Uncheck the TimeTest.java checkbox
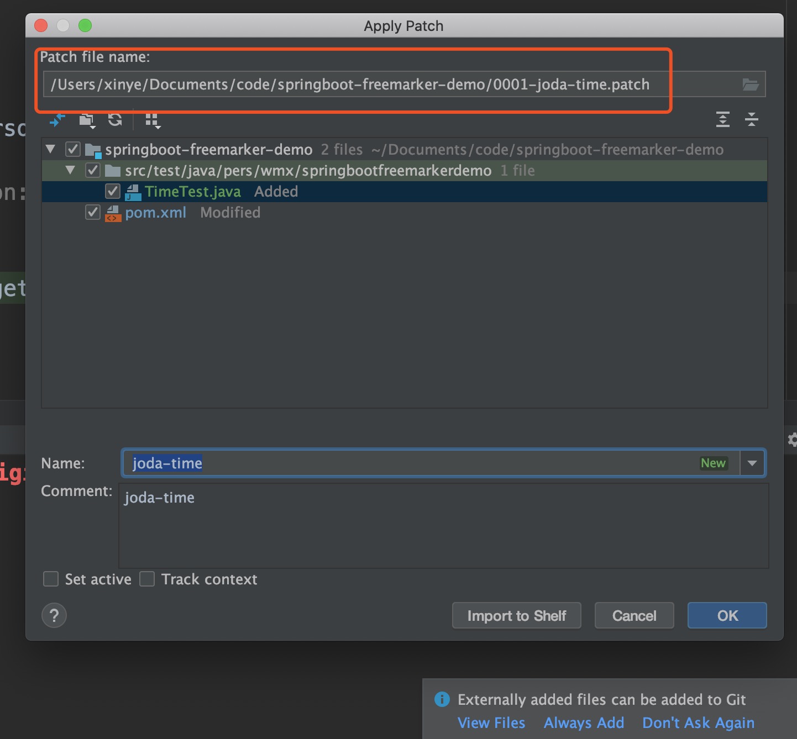 (x=113, y=191)
